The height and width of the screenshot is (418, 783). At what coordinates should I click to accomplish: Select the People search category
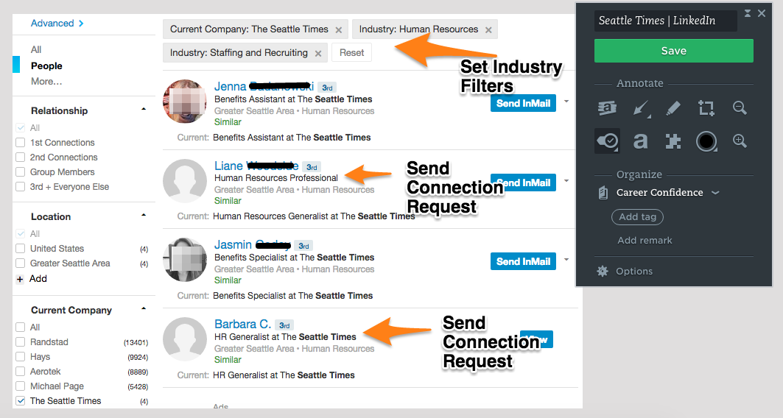46,65
